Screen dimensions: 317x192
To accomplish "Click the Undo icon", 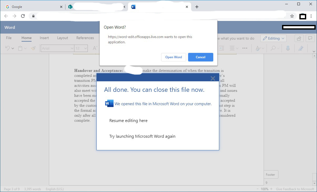I will click(7, 48).
